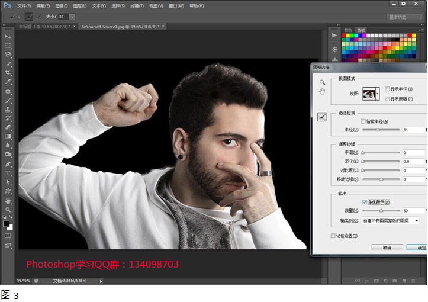Select the Clone Stamp tool
Image resolution: width=428 pixels, height=302 pixels.
coord(8,110)
